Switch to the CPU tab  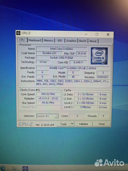pos(22,40)
